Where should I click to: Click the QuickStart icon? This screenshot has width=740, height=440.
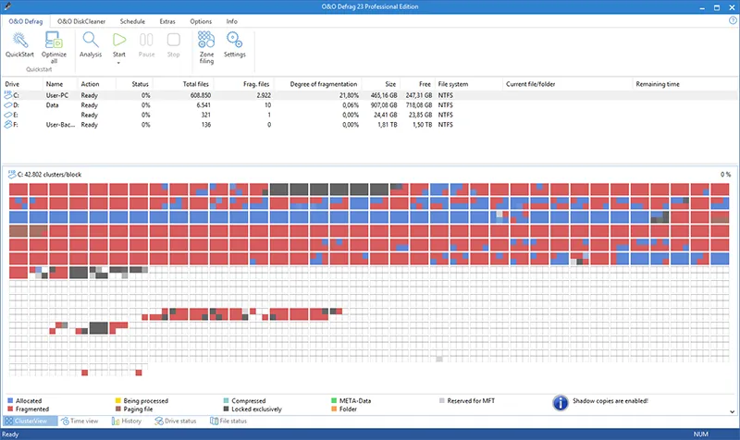(x=19, y=41)
